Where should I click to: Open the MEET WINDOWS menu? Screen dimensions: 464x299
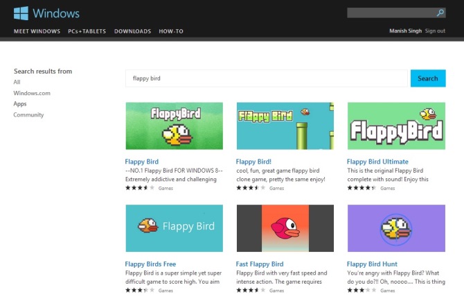point(37,31)
